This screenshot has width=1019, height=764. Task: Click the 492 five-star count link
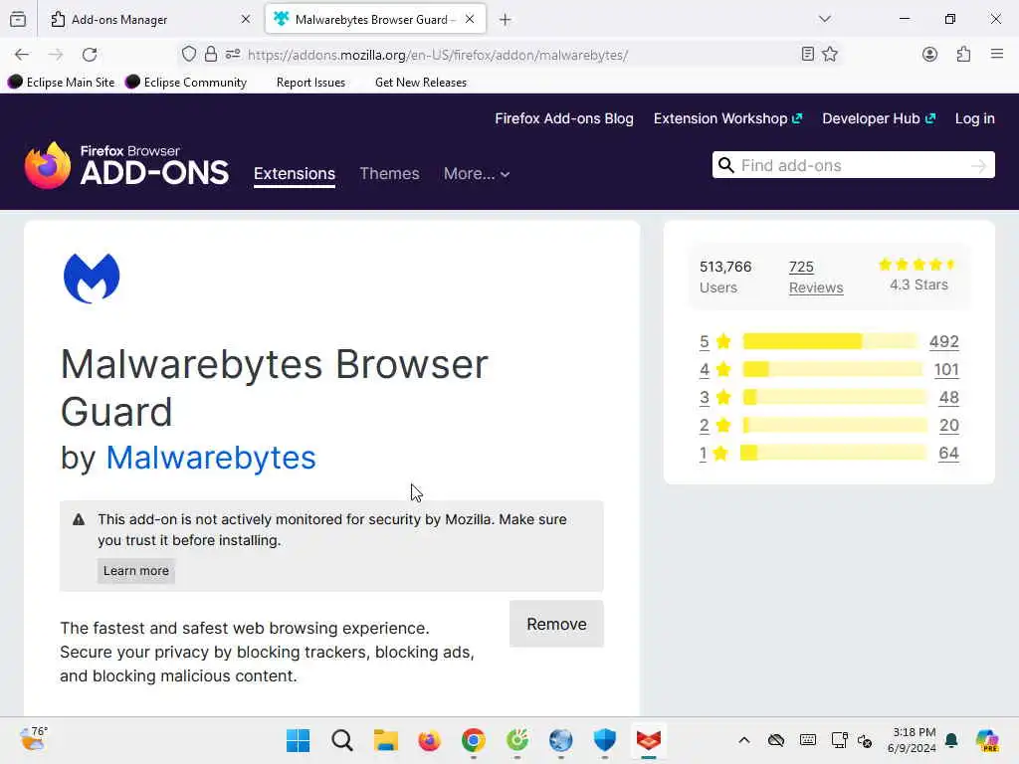click(x=943, y=342)
